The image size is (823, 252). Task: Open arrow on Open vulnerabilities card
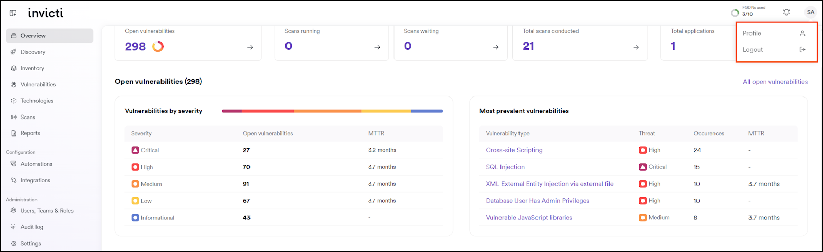(x=250, y=47)
